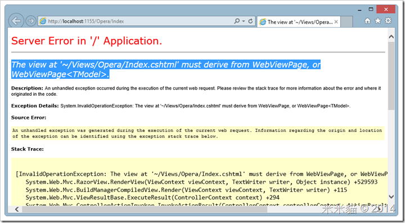Click the vertical scrollbar thumb
The height and width of the screenshot is (223, 405).
point(391,75)
